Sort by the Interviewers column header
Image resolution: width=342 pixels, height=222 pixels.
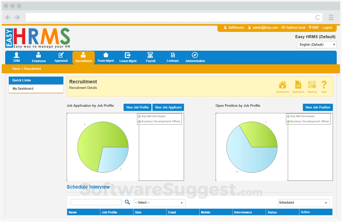[x=249, y=212]
